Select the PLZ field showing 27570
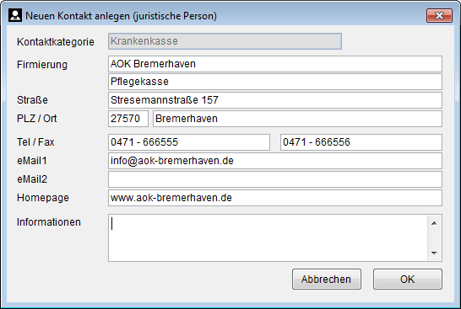 [128, 119]
